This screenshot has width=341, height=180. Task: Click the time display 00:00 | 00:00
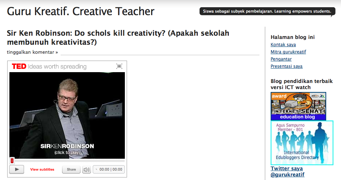(x=109, y=170)
